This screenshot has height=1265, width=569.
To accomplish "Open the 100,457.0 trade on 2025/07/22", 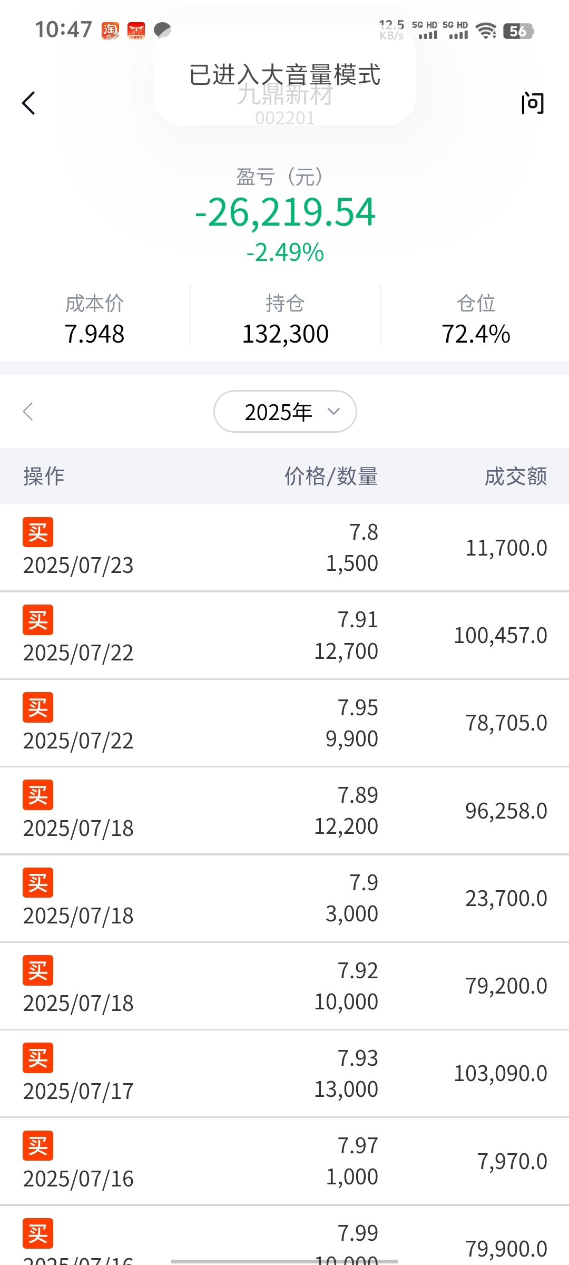I will 284,636.
